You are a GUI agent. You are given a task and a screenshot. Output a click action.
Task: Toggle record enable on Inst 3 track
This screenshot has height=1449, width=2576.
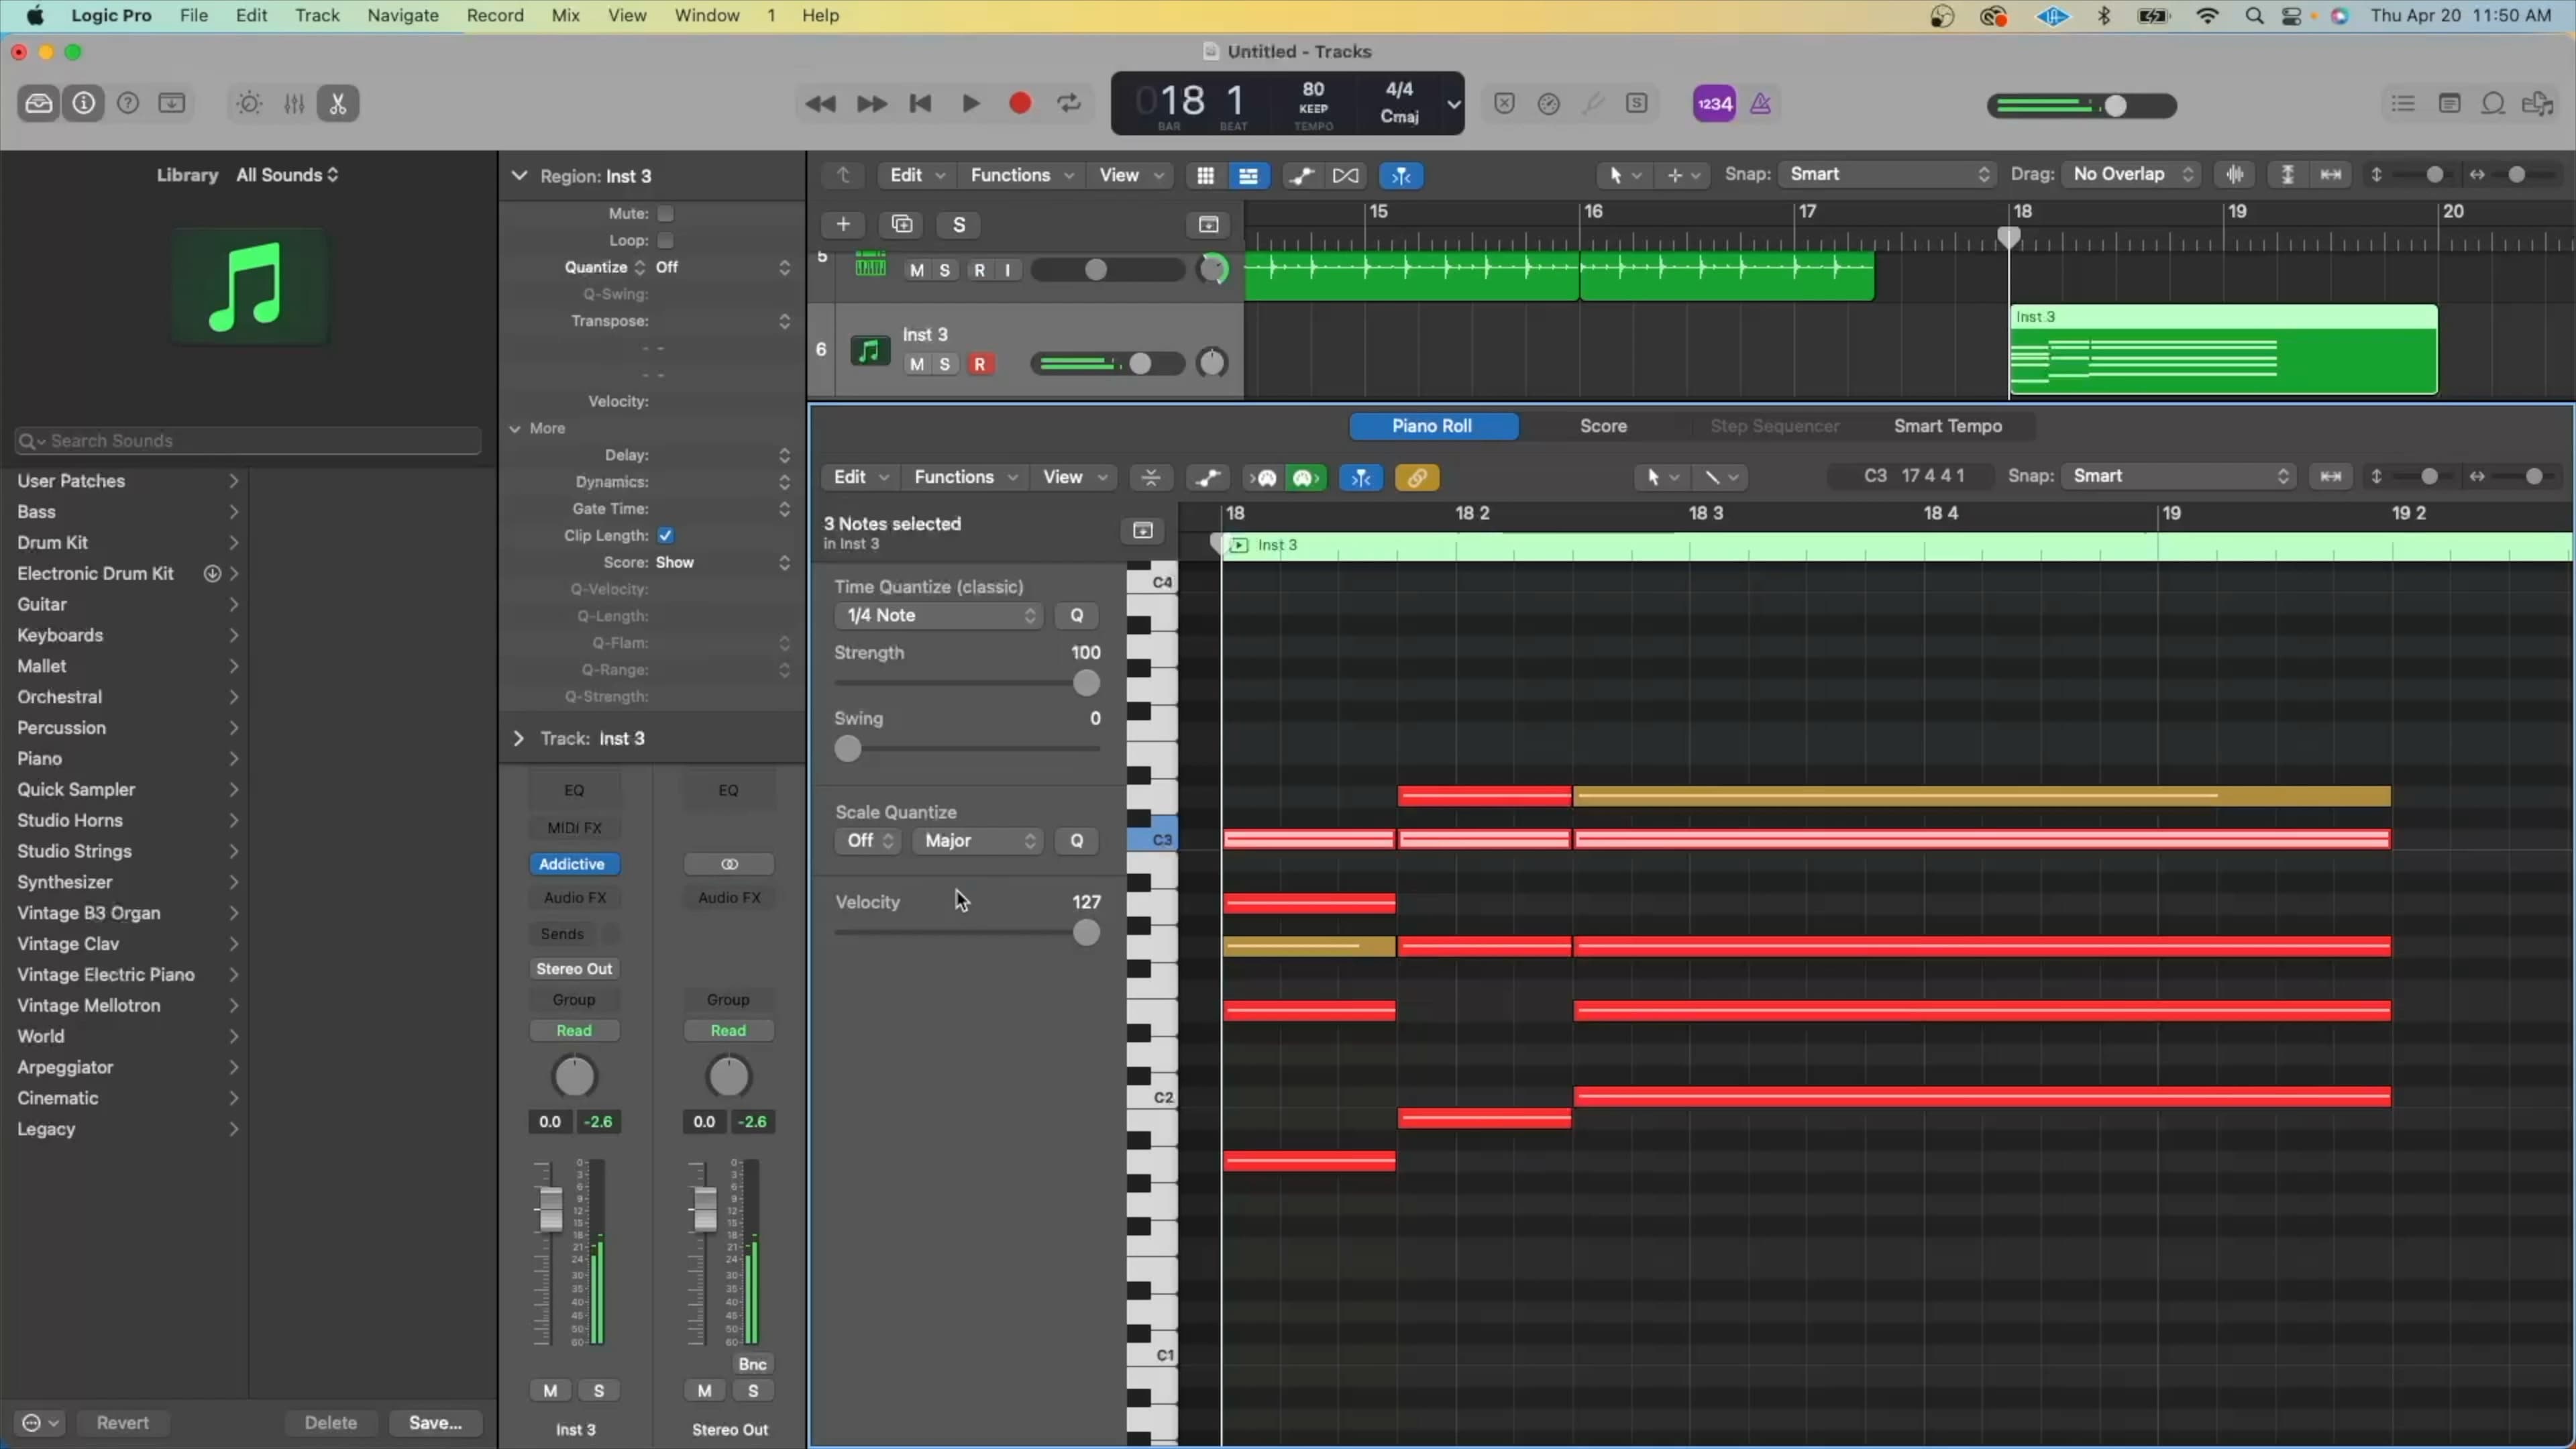coord(980,364)
